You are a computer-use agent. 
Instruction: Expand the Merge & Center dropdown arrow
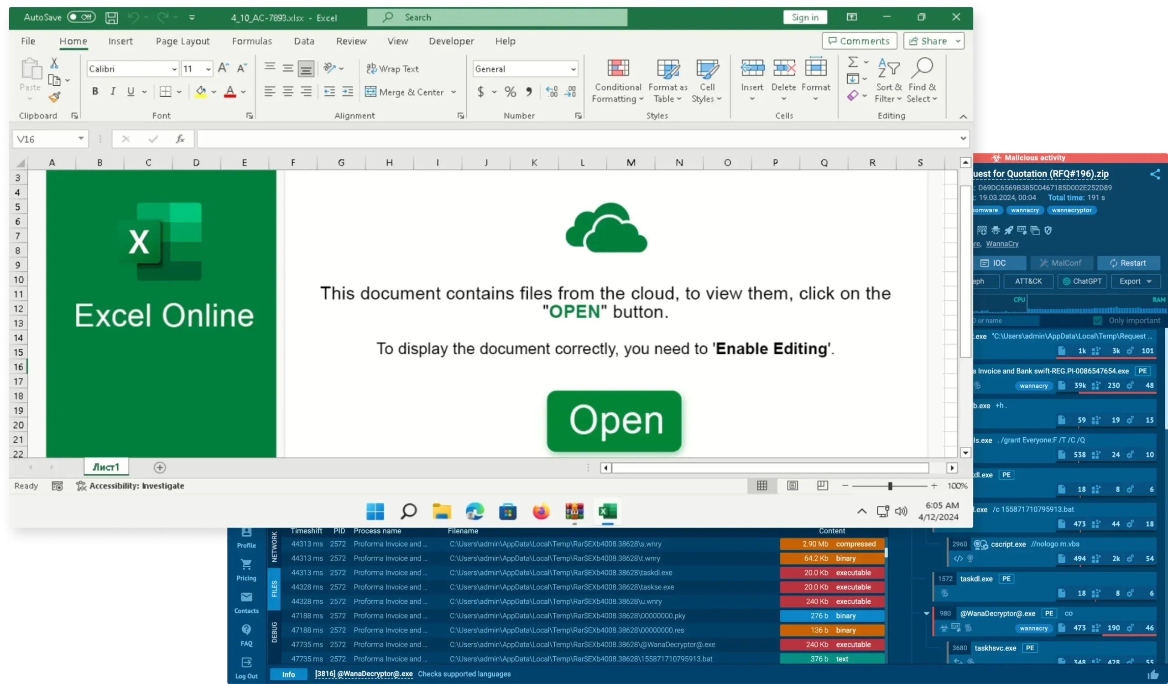pos(454,92)
